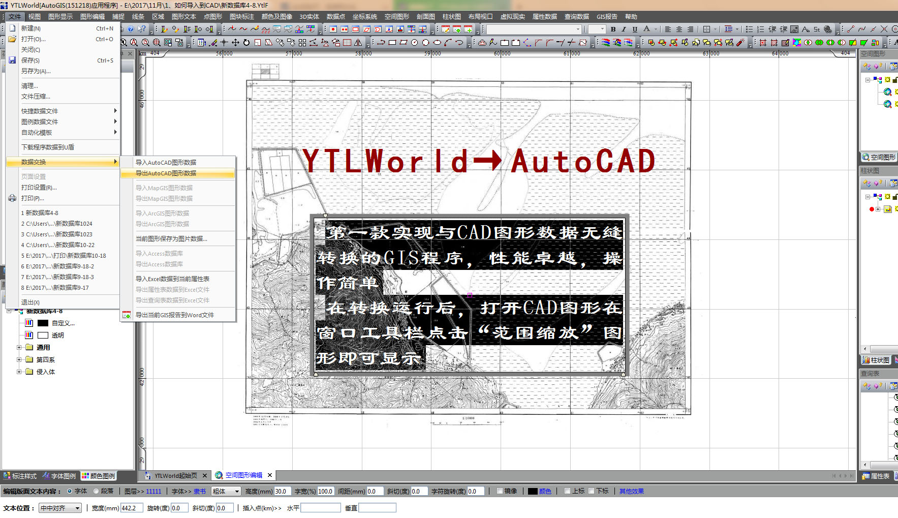
Task: Select the rotate circular arrow tool
Action: [246, 43]
